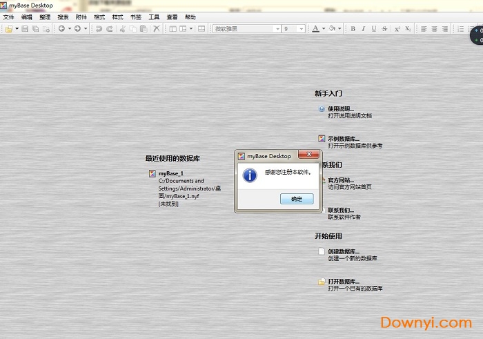Center align the text
Screen dimensions: 483x339
pyautogui.click(x=434, y=29)
